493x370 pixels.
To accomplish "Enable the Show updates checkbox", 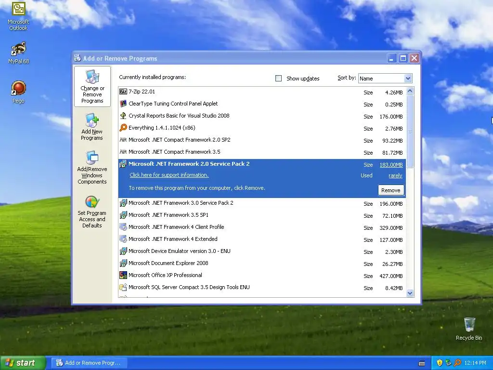I will (x=279, y=79).
